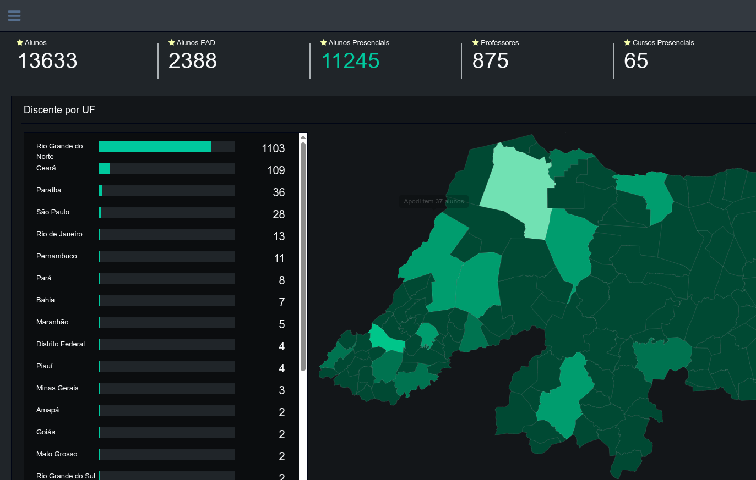This screenshot has height=480, width=756.
Task: Click the São Paulo row value 28
Action: pyautogui.click(x=279, y=214)
